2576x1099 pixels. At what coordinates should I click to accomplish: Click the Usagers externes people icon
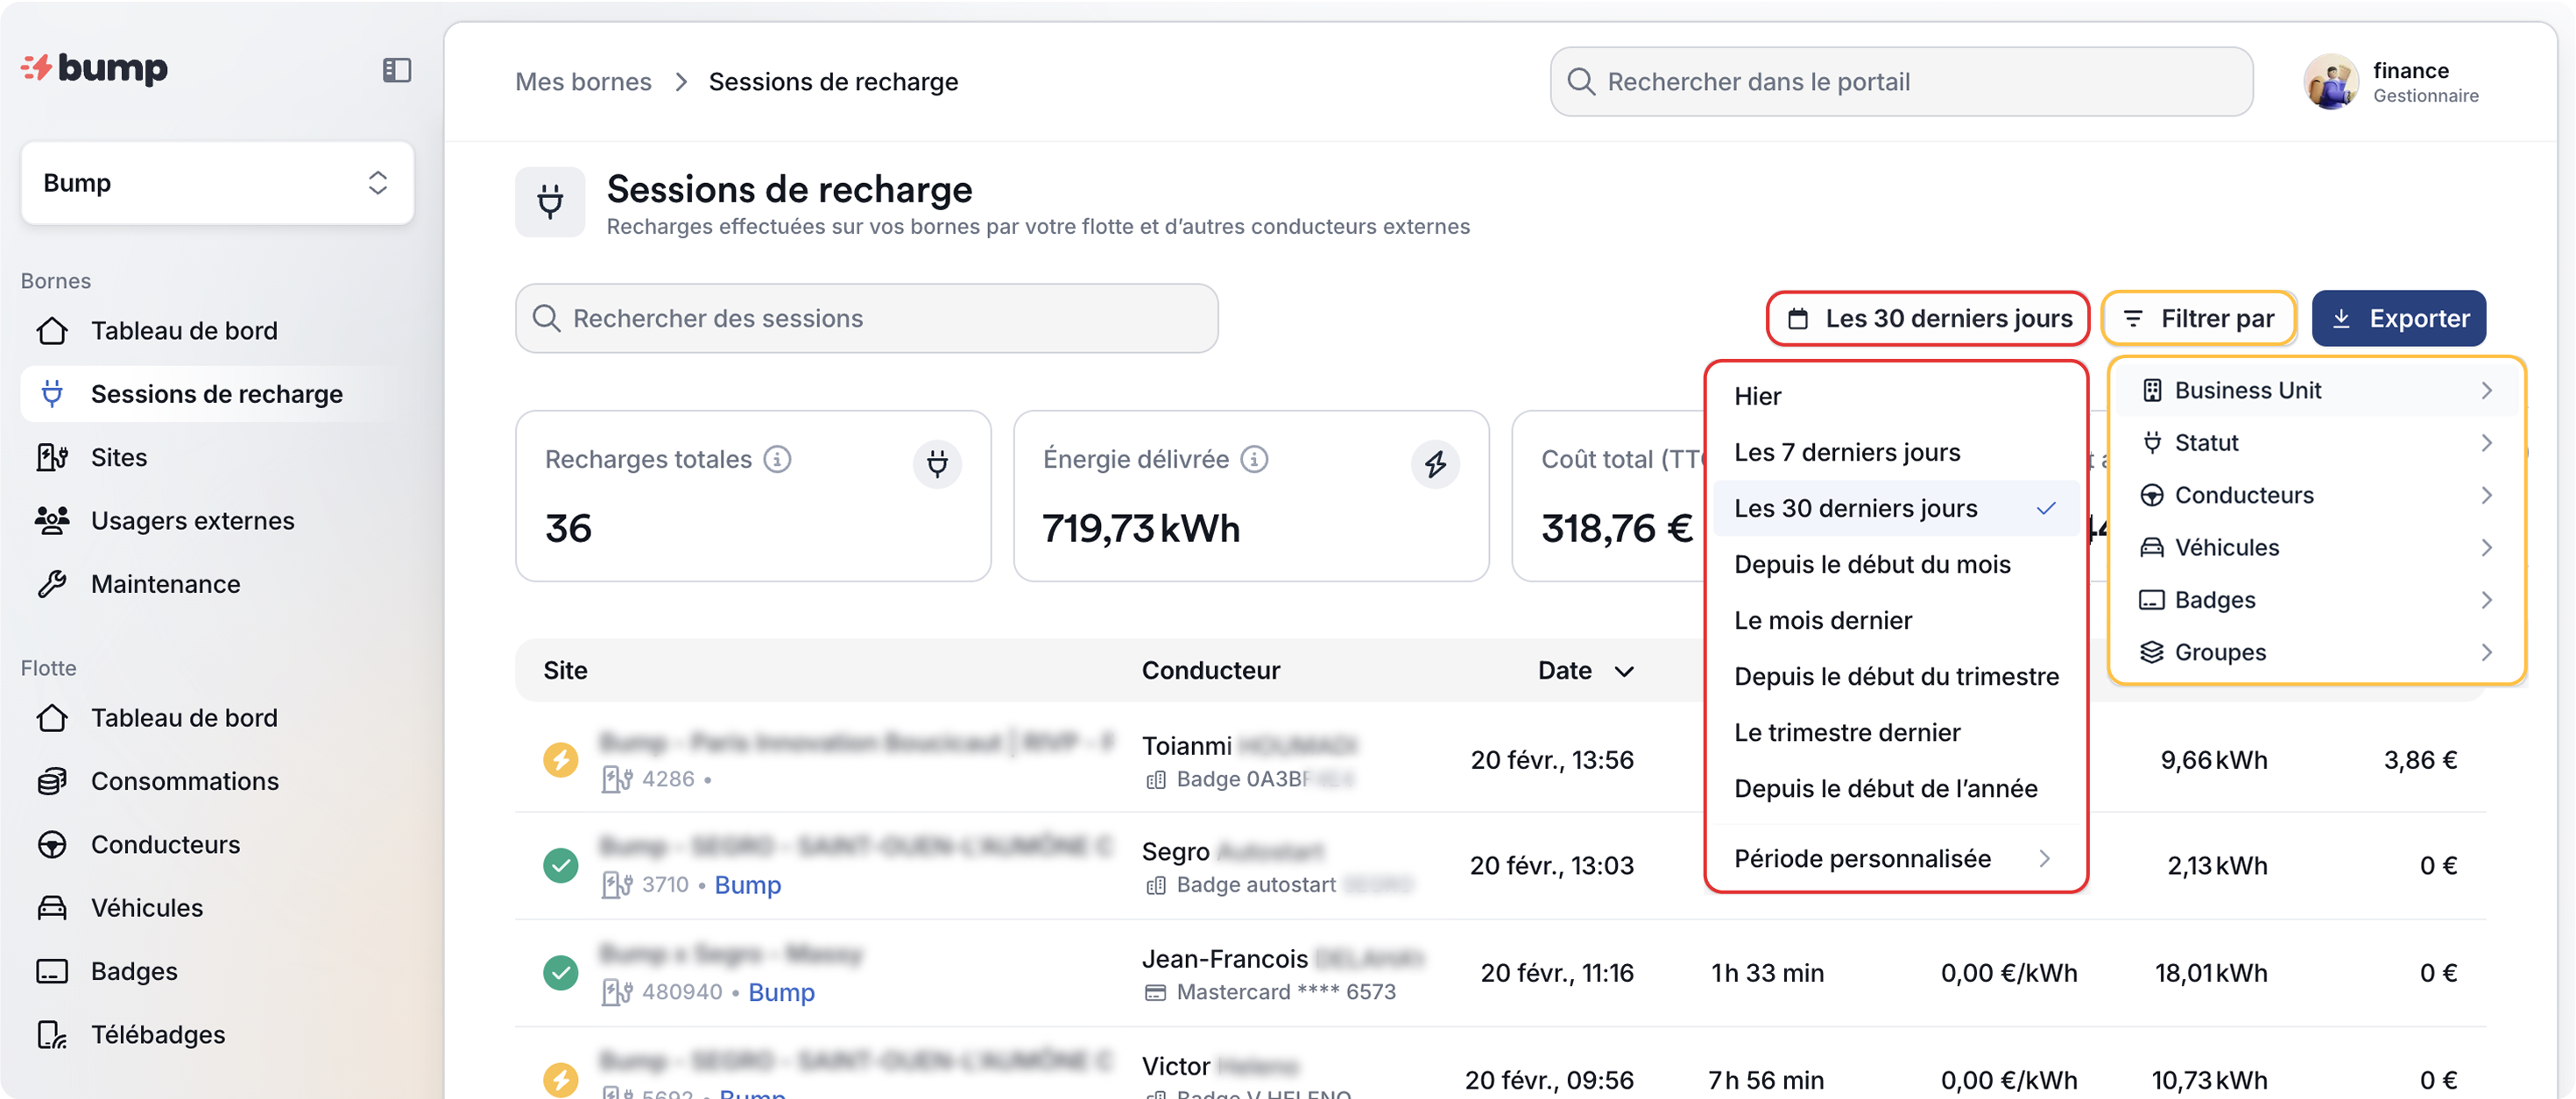click(x=52, y=520)
